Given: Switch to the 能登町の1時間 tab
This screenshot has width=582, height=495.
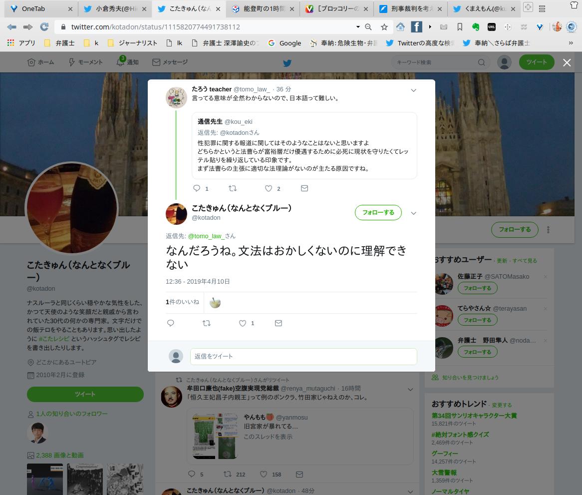Looking at the screenshot, I should click(x=263, y=8).
